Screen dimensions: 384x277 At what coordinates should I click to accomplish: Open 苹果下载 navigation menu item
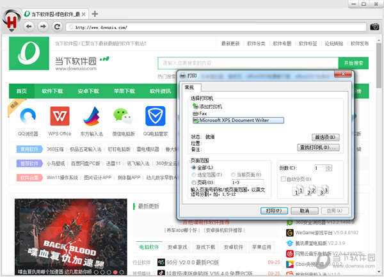click(124, 91)
